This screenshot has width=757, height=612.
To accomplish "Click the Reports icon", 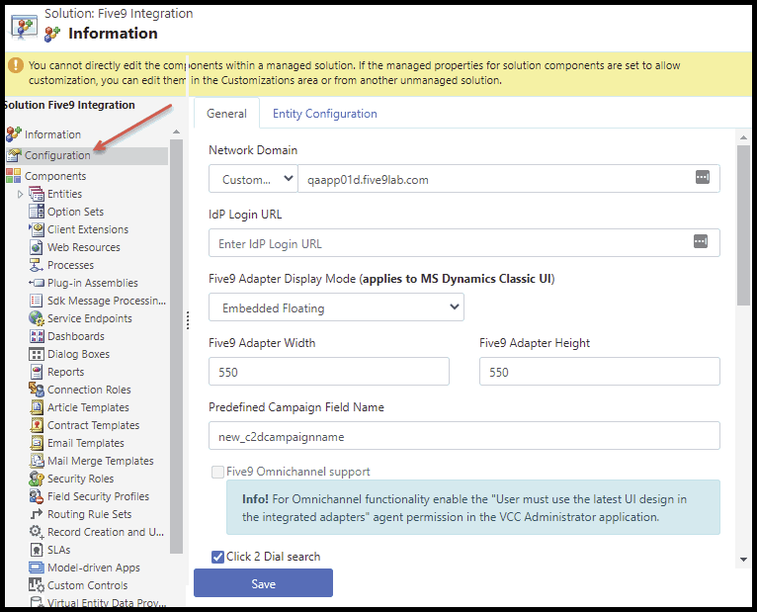I will [x=37, y=372].
